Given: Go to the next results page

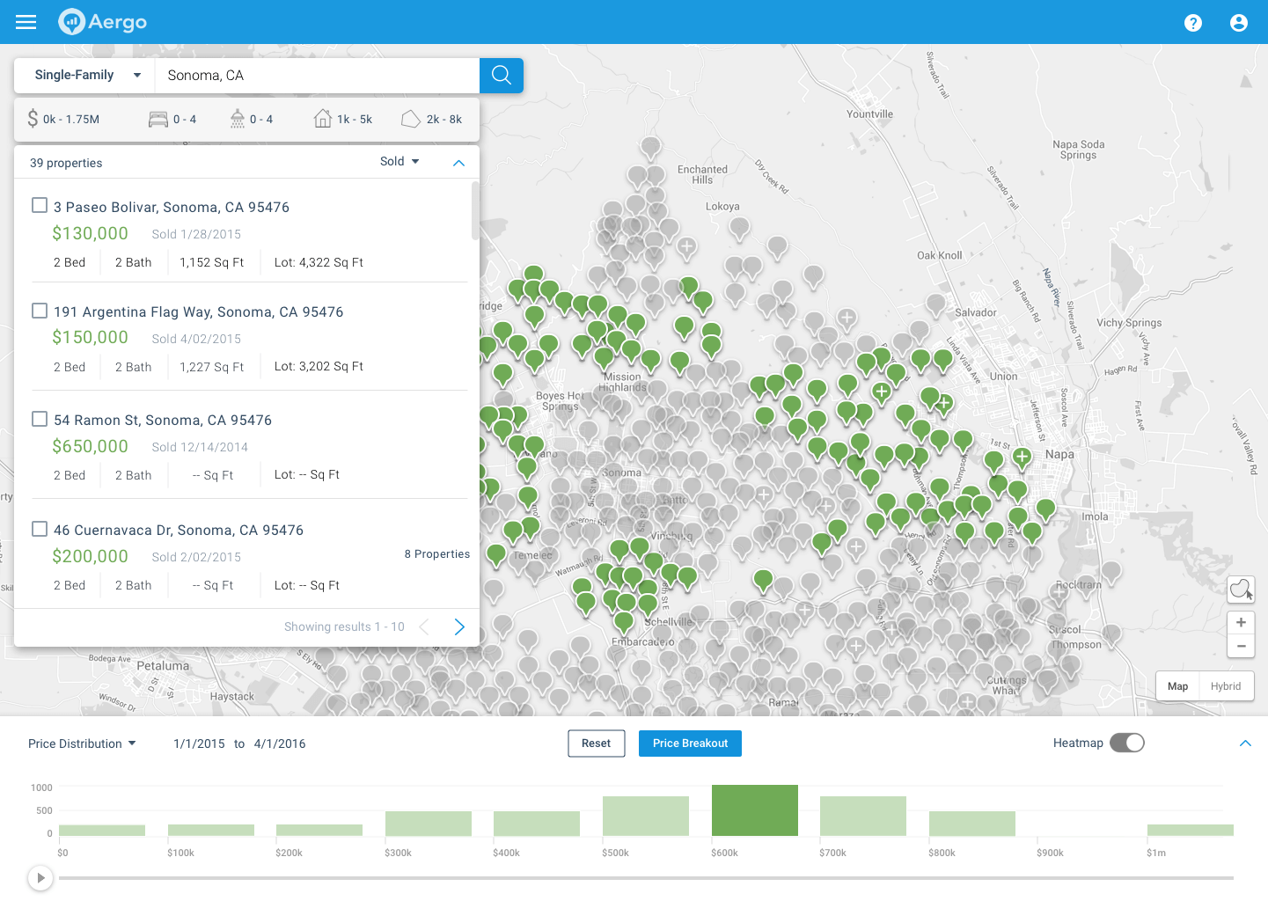Looking at the screenshot, I should (x=458, y=626).
